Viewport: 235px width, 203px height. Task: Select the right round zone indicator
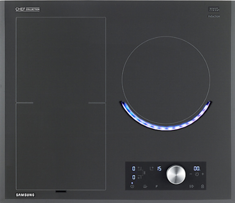151,169
